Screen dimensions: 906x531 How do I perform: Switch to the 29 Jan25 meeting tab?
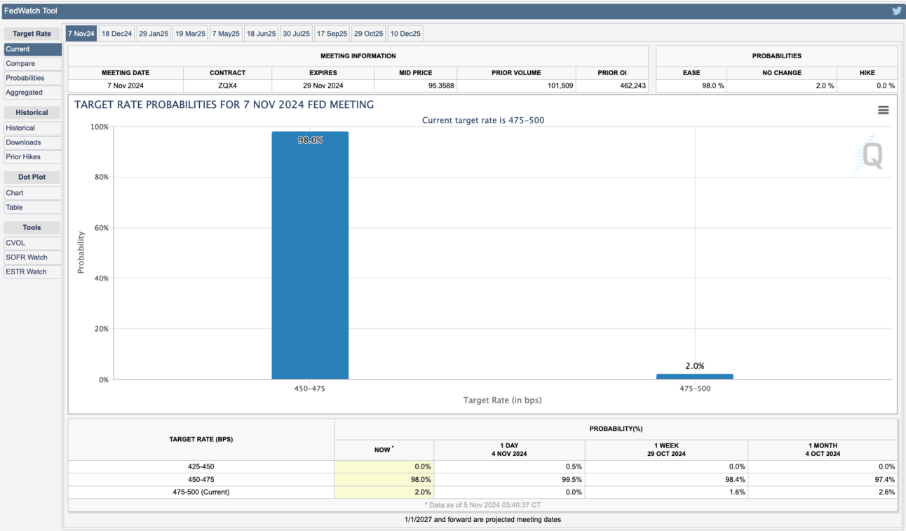tap(154, 34)
